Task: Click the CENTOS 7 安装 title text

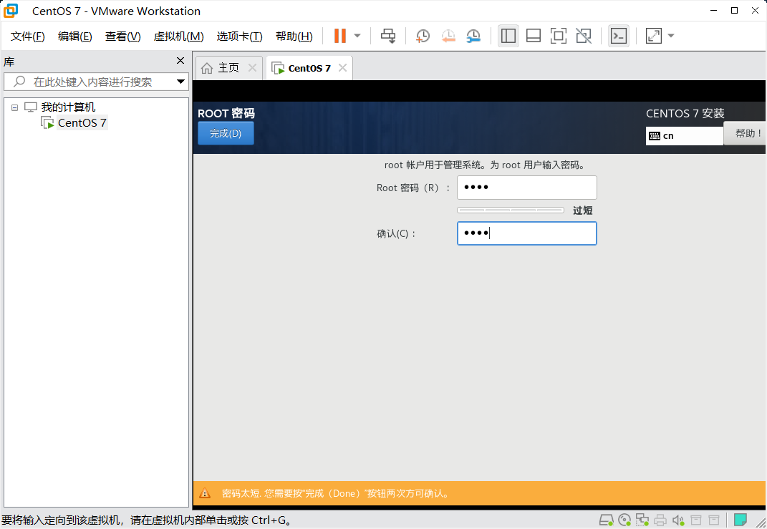Action: pyautogui.click(x=685, y=113)
